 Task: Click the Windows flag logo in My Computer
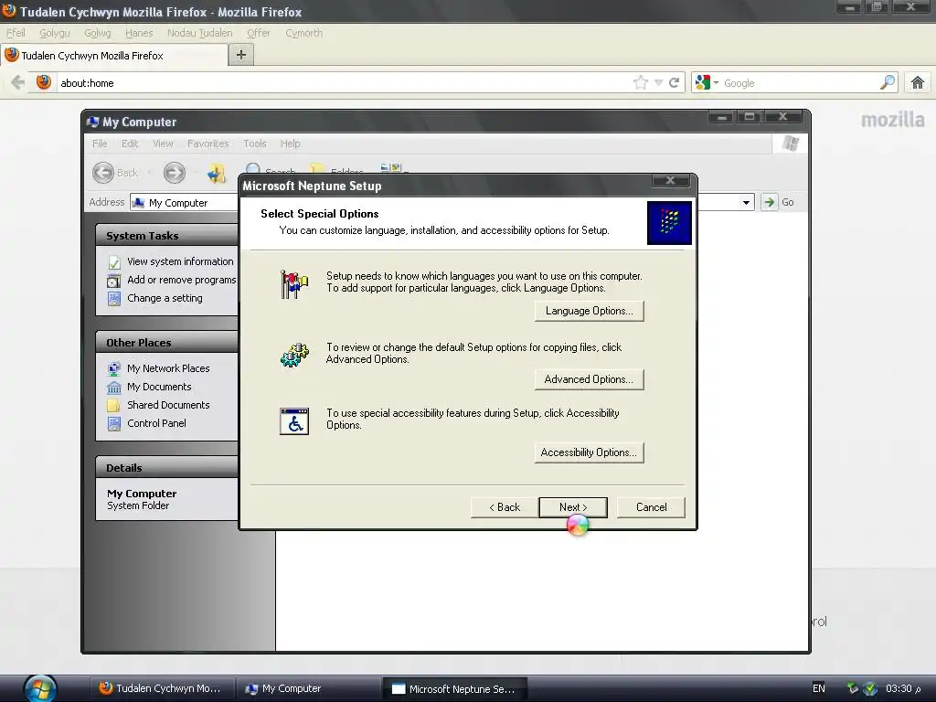[x=791, y=144]
